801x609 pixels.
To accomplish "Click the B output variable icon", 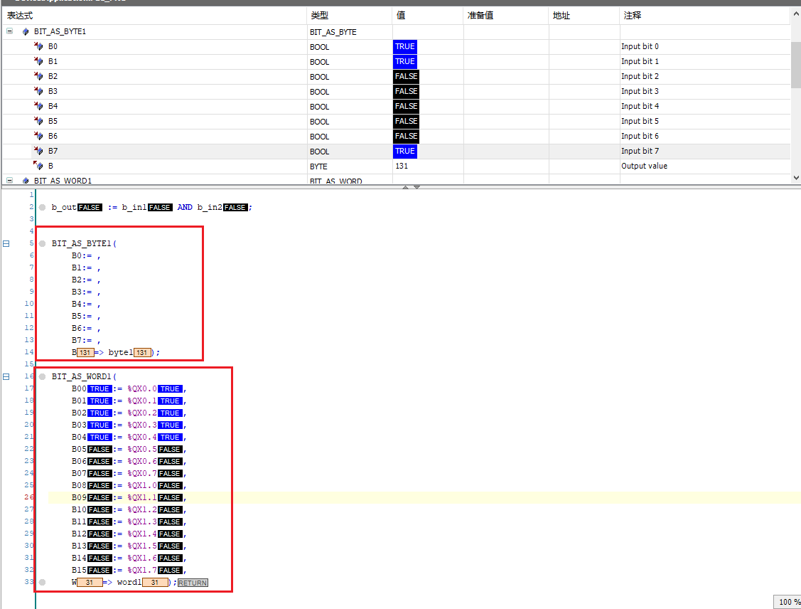I will (x=38, y=166).
